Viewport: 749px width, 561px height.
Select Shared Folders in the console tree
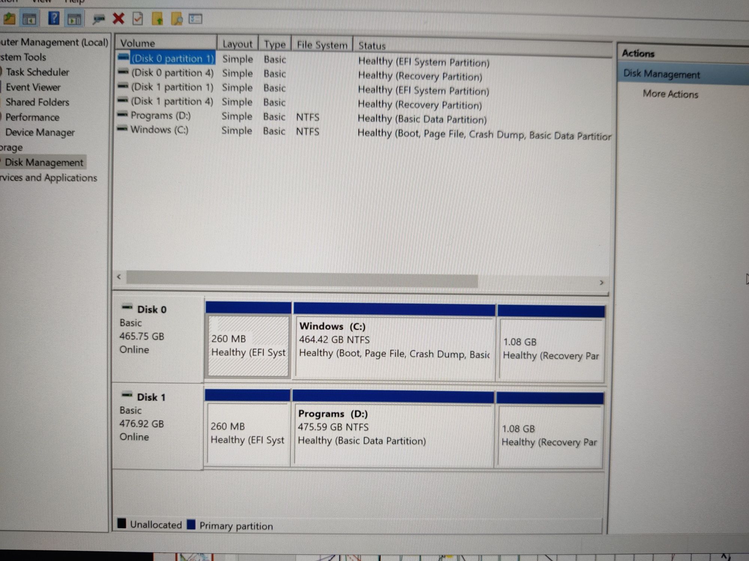pyautogui.click(x=37, y=102)
